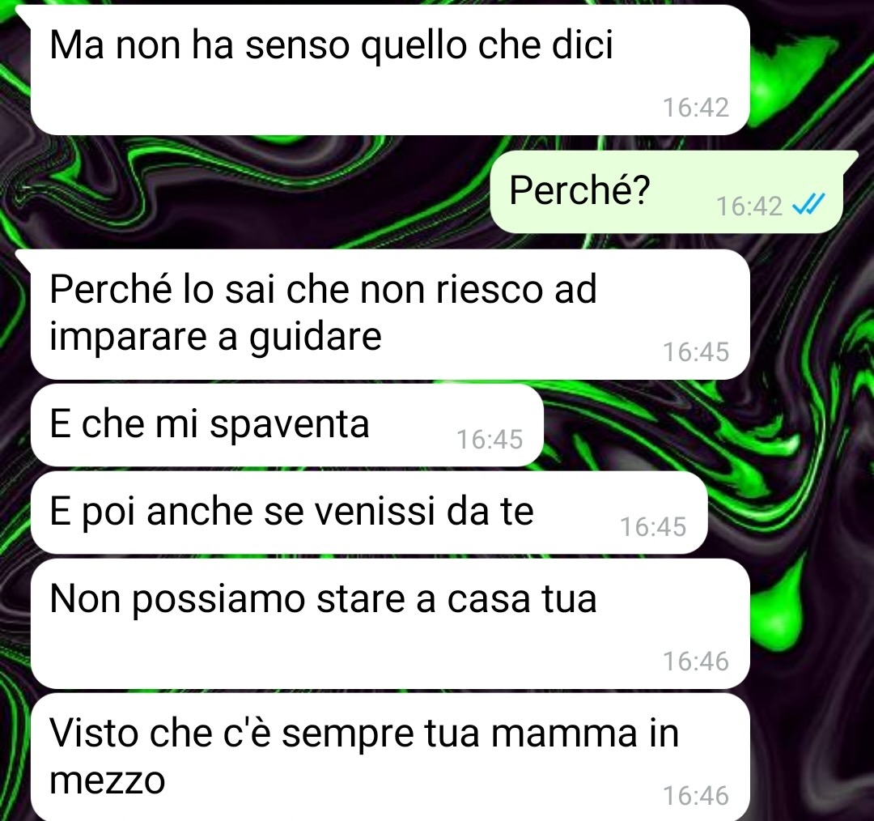874x821 pixels.
Task: Select message 'Perché lo sai che non riesco'
Action: point(390,315)
